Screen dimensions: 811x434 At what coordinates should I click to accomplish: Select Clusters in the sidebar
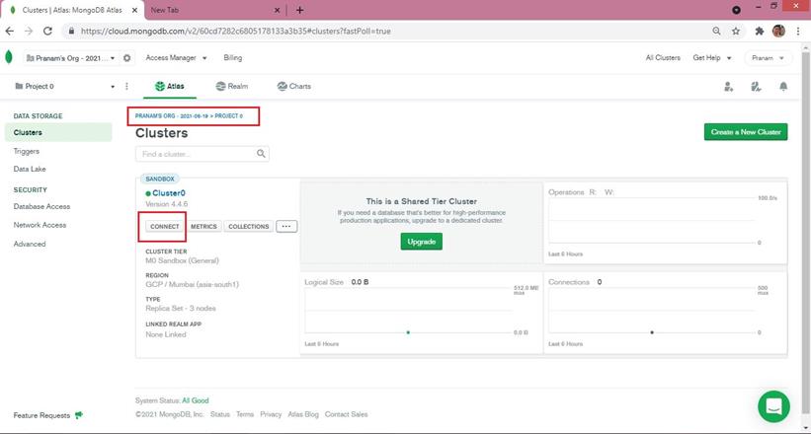pos(58,132)
